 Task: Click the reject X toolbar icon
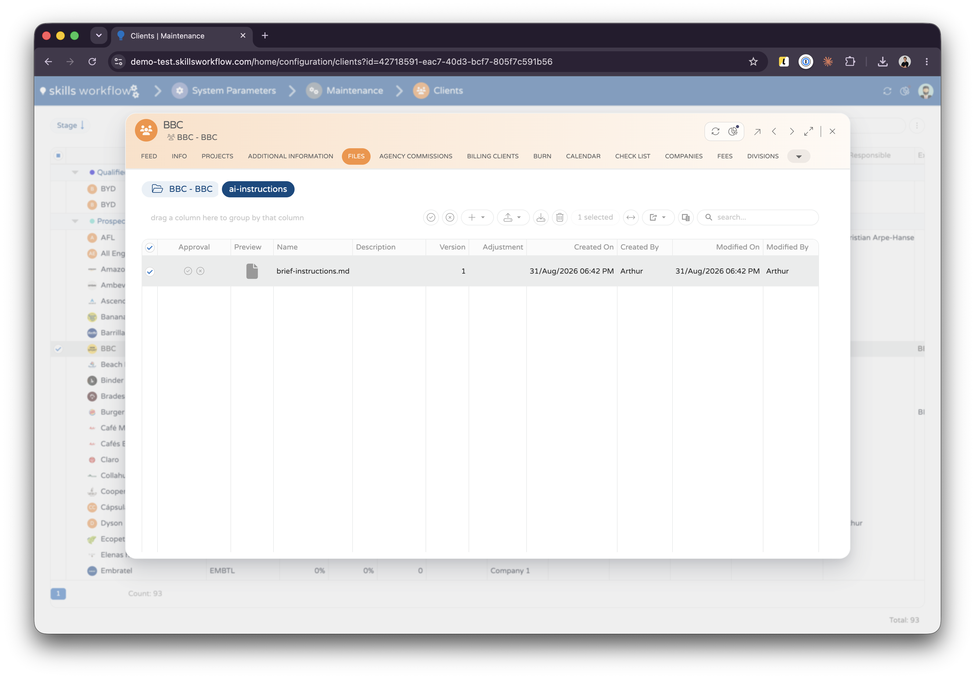point(450,217)
